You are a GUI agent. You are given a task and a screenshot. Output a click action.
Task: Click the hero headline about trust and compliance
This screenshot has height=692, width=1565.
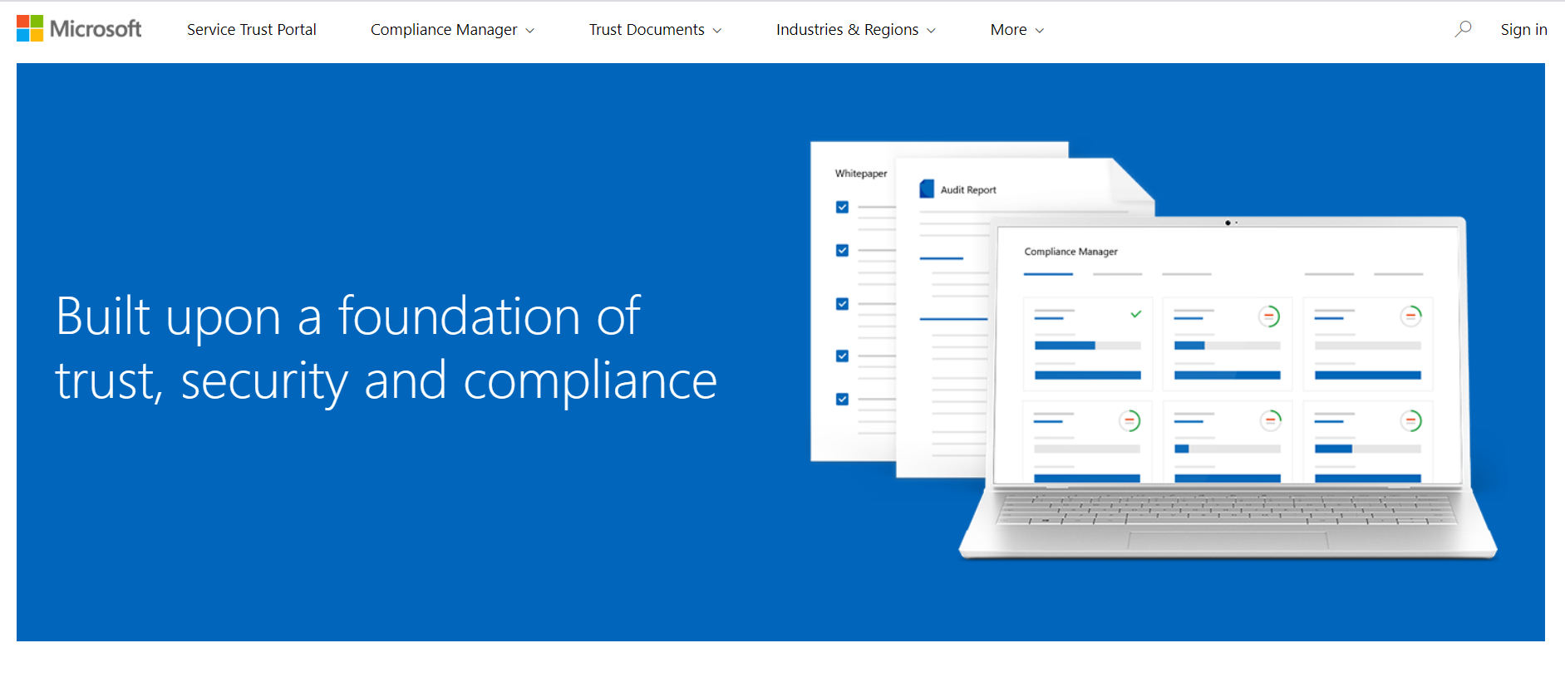pyautogui.click(x=386, y=349)
